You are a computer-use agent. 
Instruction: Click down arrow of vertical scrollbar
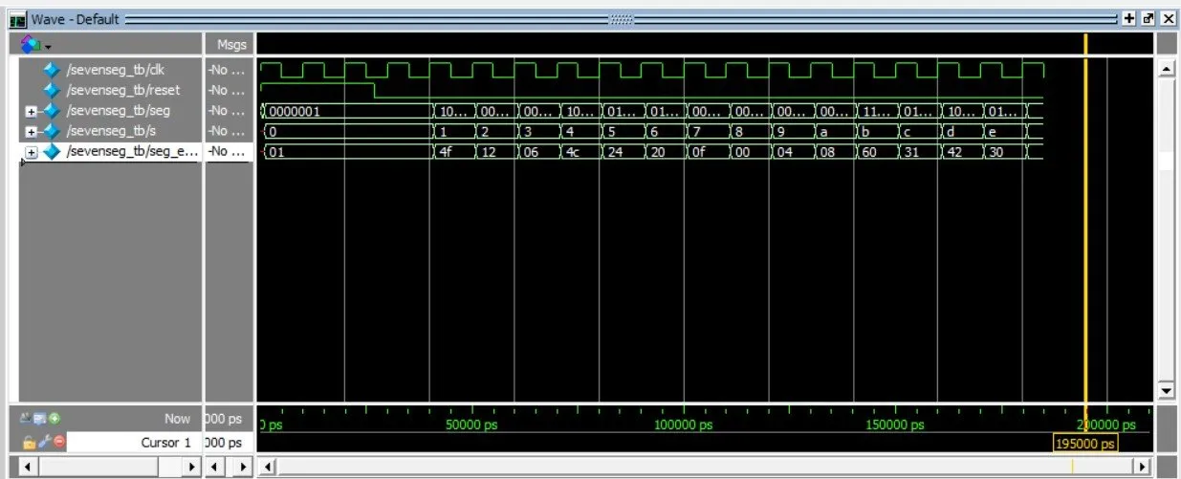[1166, 391]
